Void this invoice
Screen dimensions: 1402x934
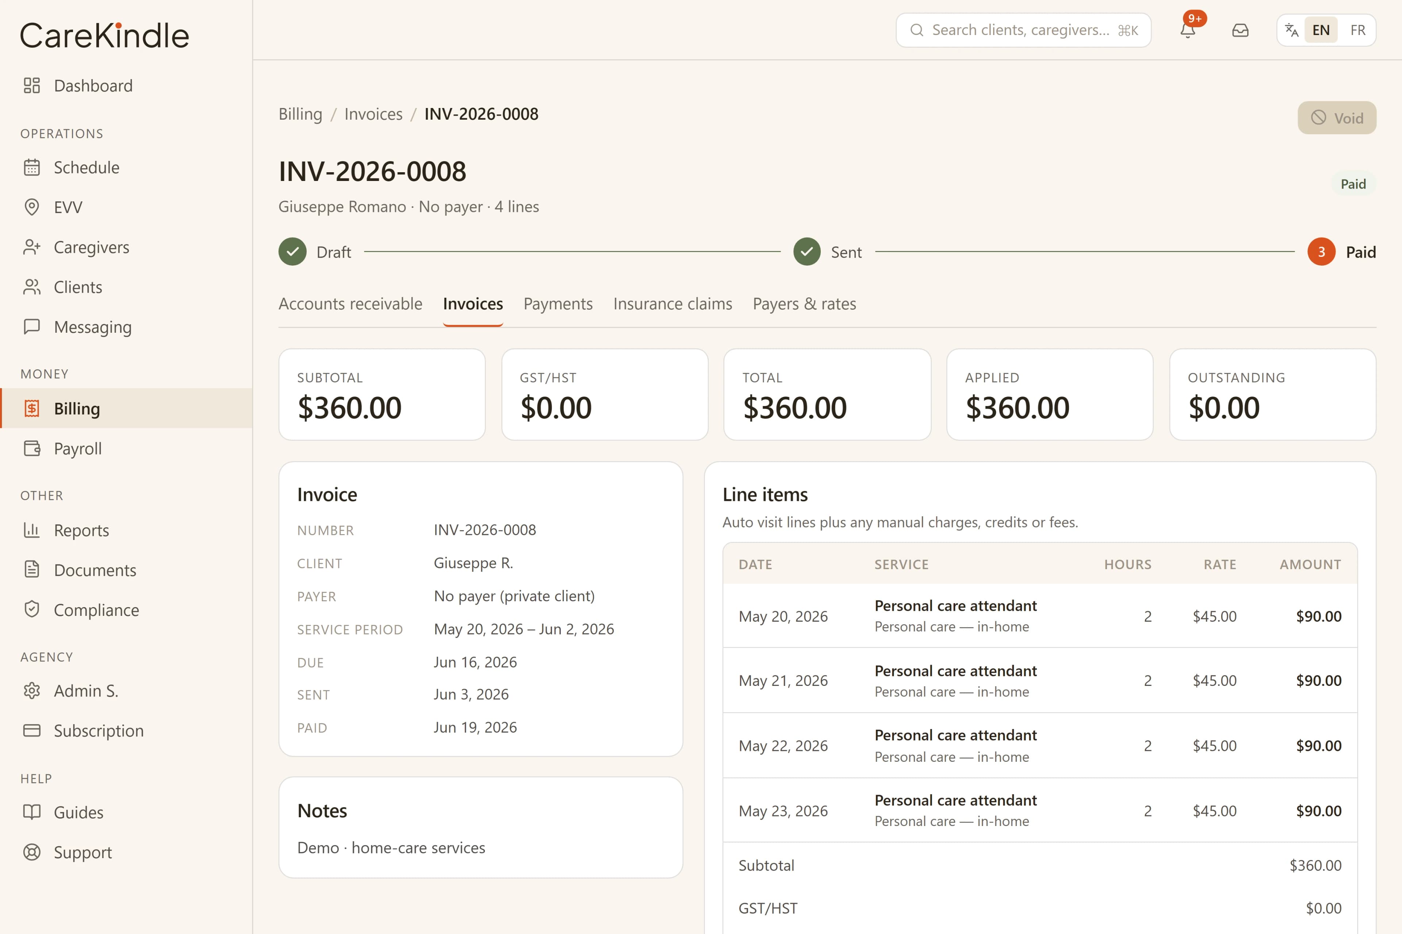pos(1337,118)
